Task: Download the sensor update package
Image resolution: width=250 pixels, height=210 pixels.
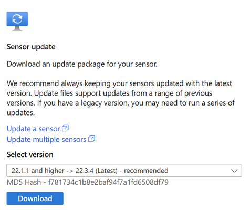Action: tap(35, 198)
